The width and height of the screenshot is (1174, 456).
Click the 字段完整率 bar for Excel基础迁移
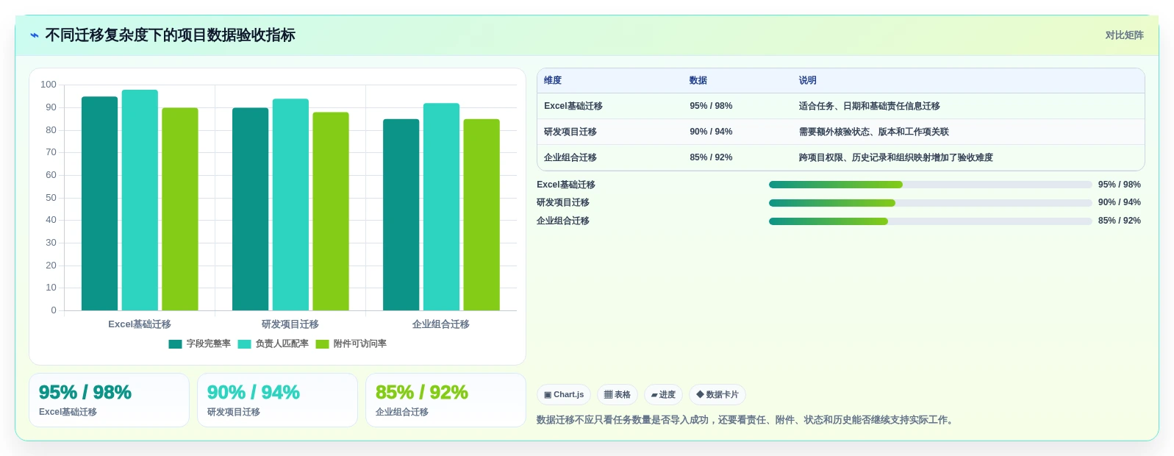99,204
